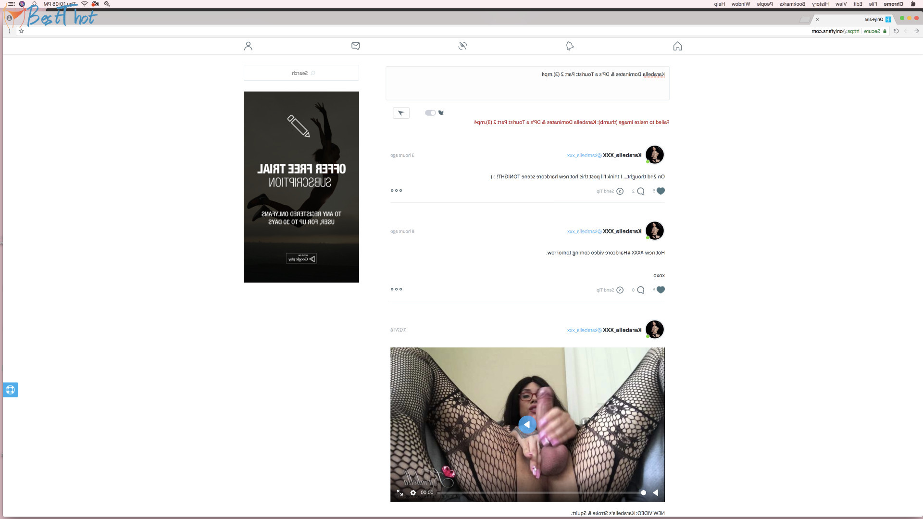The image size is (923, 519).
Task: Open the Bookmarks menu in the menu bar
Action: click(x=792, y=4)
